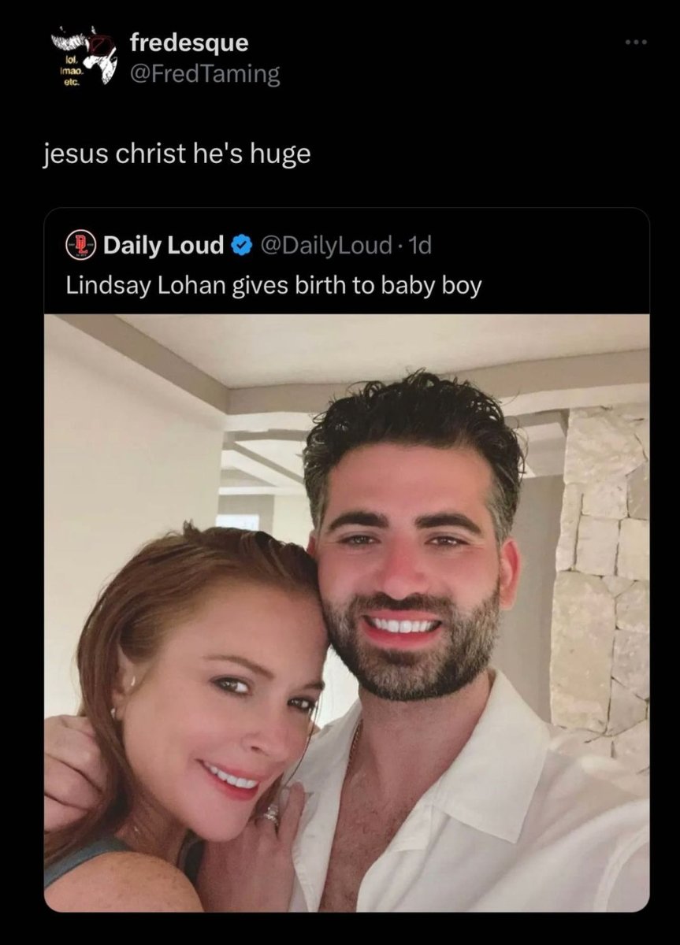Click the Daily Loud profile avatar

[82, 246]
